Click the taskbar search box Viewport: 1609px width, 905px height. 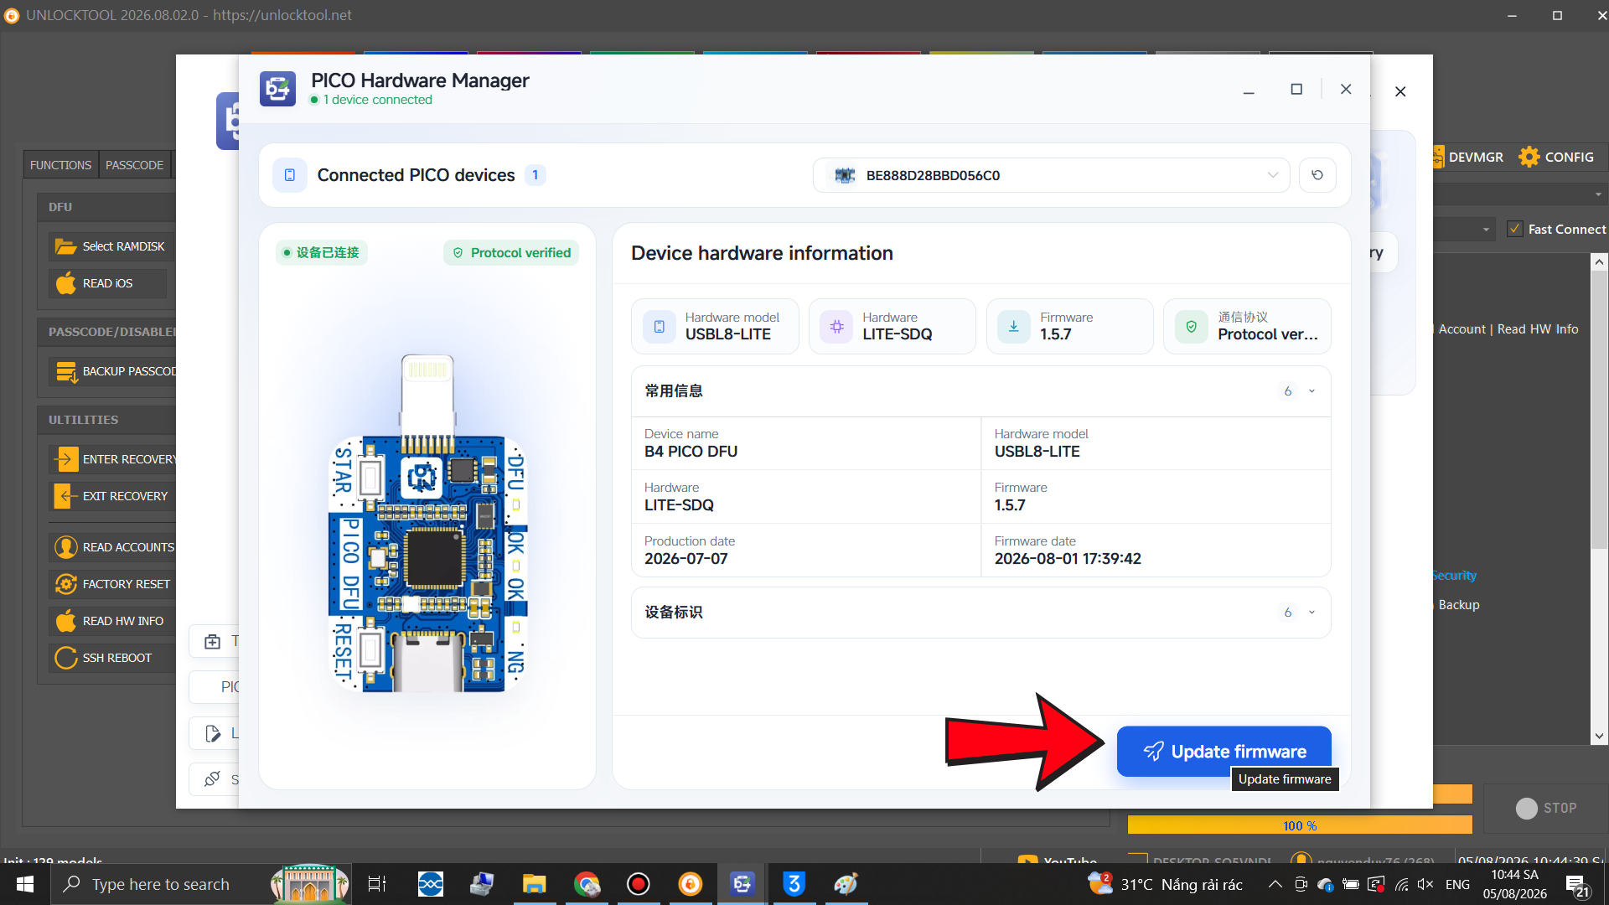tap(201, 884)
